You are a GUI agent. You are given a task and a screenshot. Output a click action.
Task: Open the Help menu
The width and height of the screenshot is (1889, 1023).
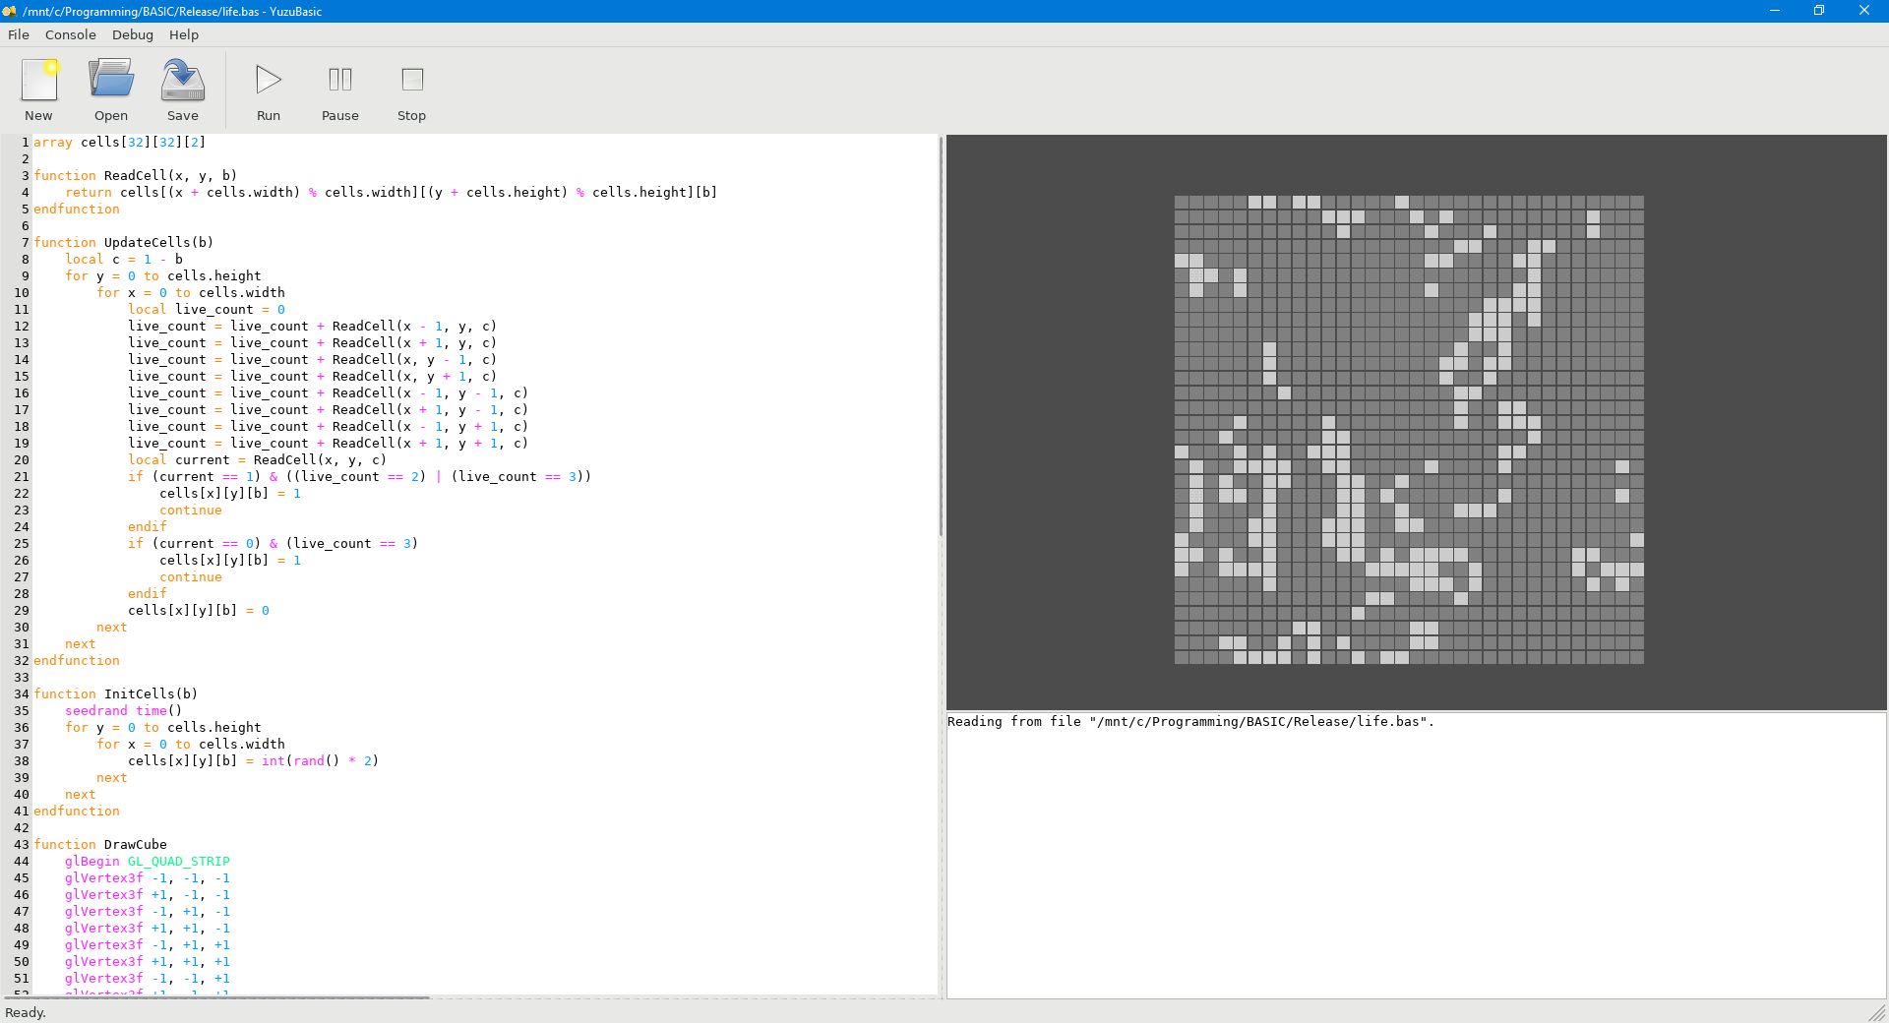coord(184,34)
